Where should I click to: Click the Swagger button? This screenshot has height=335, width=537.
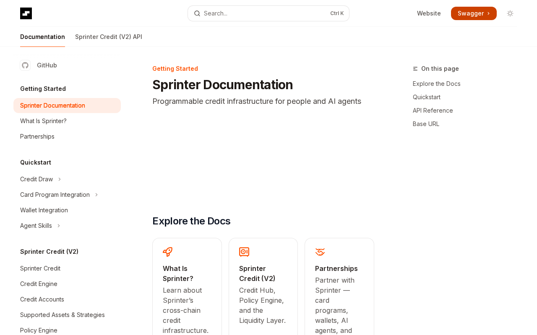(x=474, y=13)
